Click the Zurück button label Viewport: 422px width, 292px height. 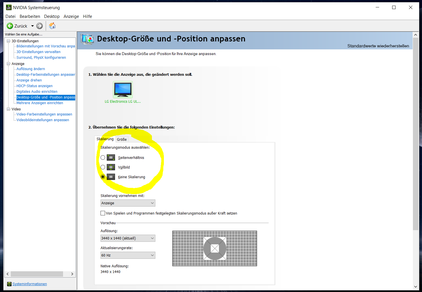coord(21,26)
